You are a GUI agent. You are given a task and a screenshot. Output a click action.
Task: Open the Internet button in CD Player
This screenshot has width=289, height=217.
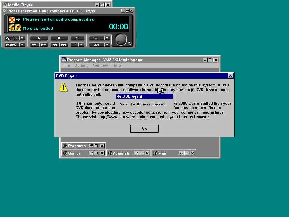12,45
